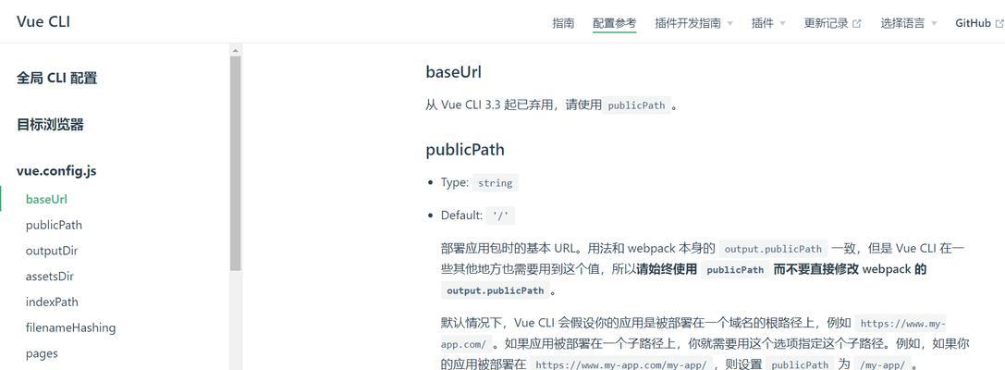Open the 插件 dropdown menu

(x=768, y=23)
